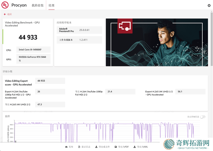The image size is (213, 151).
Task: Click the red video editing benchmark icon
Action: [125, 26]
